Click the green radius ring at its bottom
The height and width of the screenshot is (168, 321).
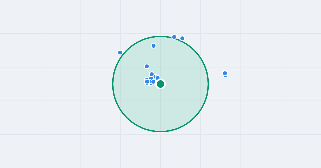click(x=160, y=131)
